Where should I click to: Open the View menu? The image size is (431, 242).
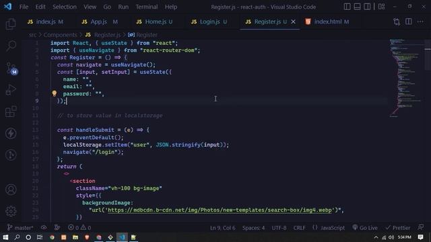click(90, 7)
